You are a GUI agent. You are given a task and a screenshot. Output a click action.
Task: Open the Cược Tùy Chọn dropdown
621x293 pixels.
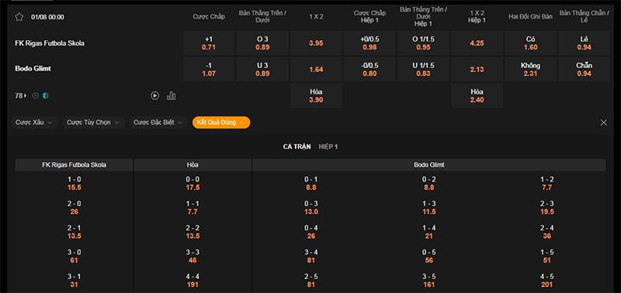93,122
